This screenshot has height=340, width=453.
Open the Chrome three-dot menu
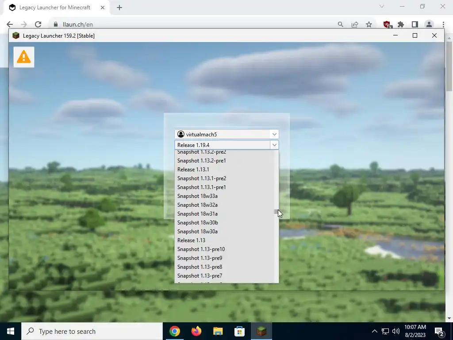click(x=443, y=24)
